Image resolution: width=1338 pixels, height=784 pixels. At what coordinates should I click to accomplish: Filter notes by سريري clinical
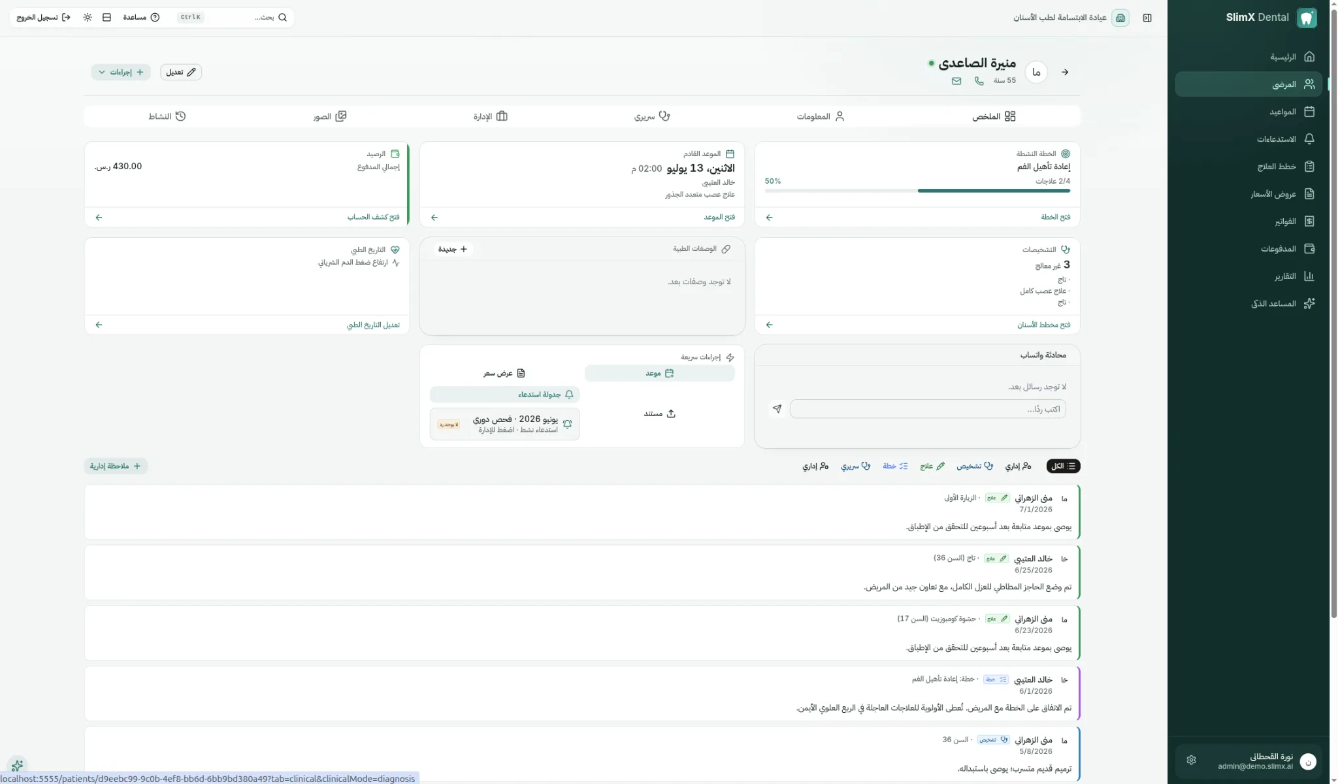point(855,466)
